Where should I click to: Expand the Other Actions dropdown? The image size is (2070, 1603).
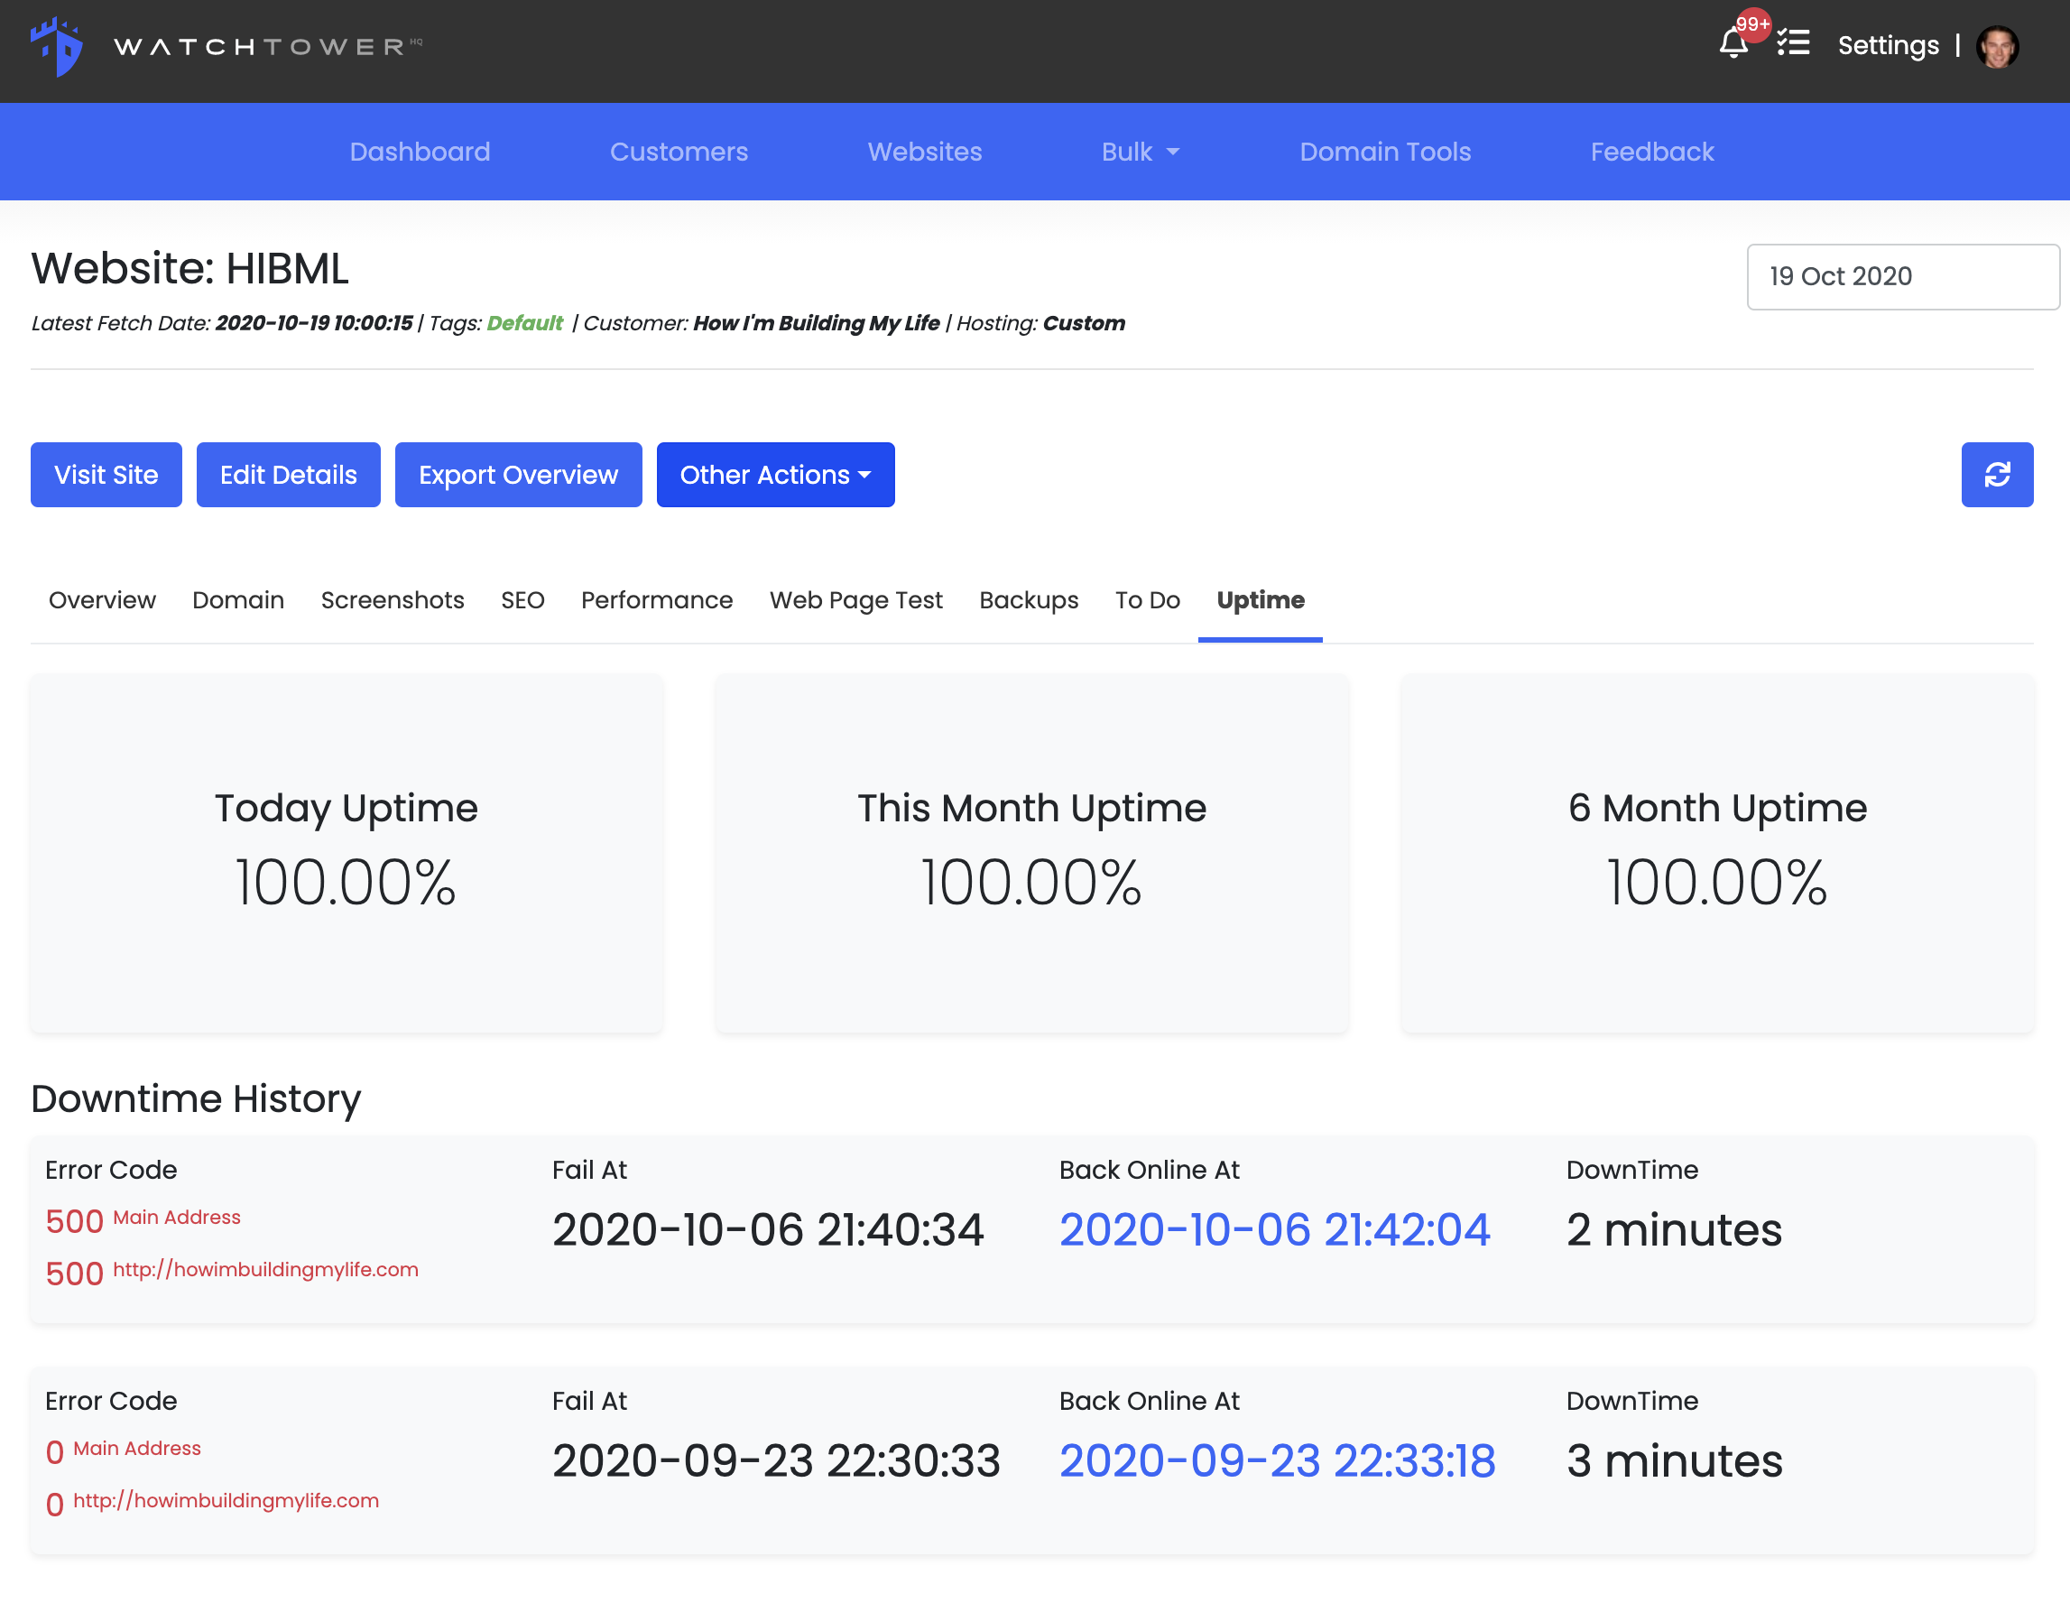(775, 475)
